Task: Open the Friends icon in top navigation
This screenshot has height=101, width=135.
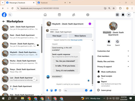Action: click(x=74, y=15)
